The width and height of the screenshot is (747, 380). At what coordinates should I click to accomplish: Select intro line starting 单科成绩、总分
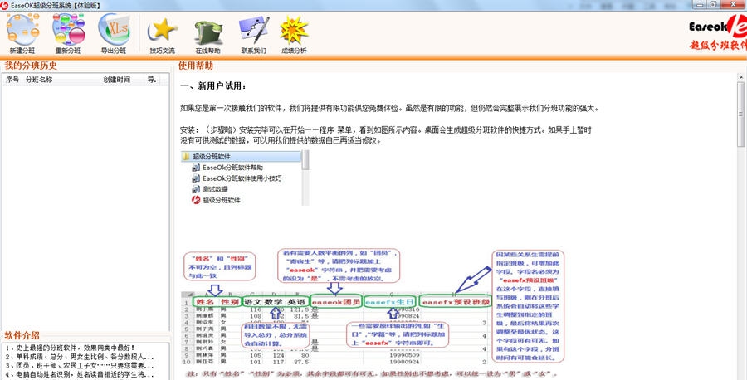pos(80,356)
